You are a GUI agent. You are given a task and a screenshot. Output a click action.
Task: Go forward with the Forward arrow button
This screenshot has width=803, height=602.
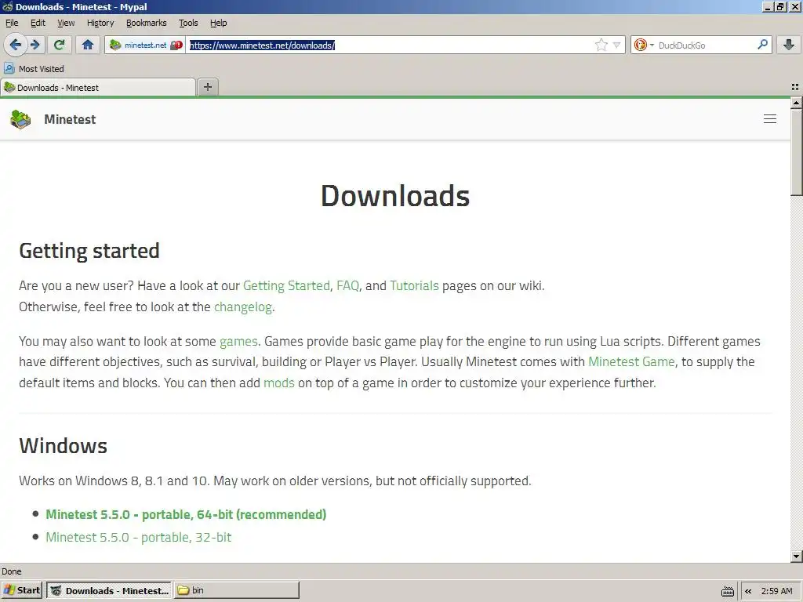35,45
